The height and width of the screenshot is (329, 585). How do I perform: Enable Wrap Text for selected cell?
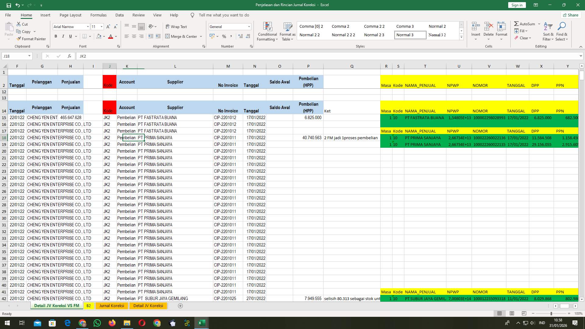point(176,27)
